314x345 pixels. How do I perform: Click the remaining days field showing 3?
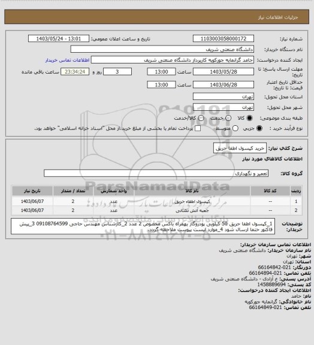[117, 72]
